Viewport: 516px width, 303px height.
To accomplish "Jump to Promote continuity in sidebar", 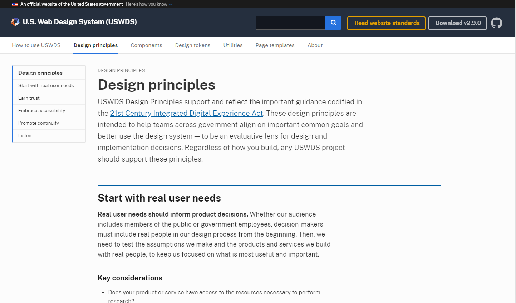I will [x=49, y=123].
